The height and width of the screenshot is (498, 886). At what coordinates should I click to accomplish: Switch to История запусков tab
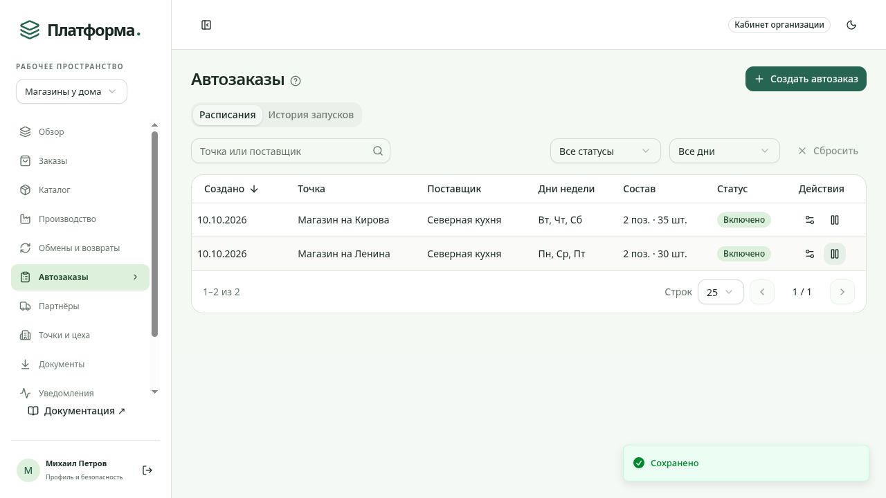tap(311, 115)
